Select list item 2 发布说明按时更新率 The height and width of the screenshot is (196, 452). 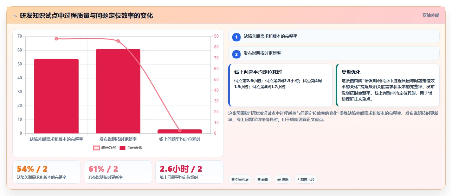pyautogui.click(x=334, y=53)
